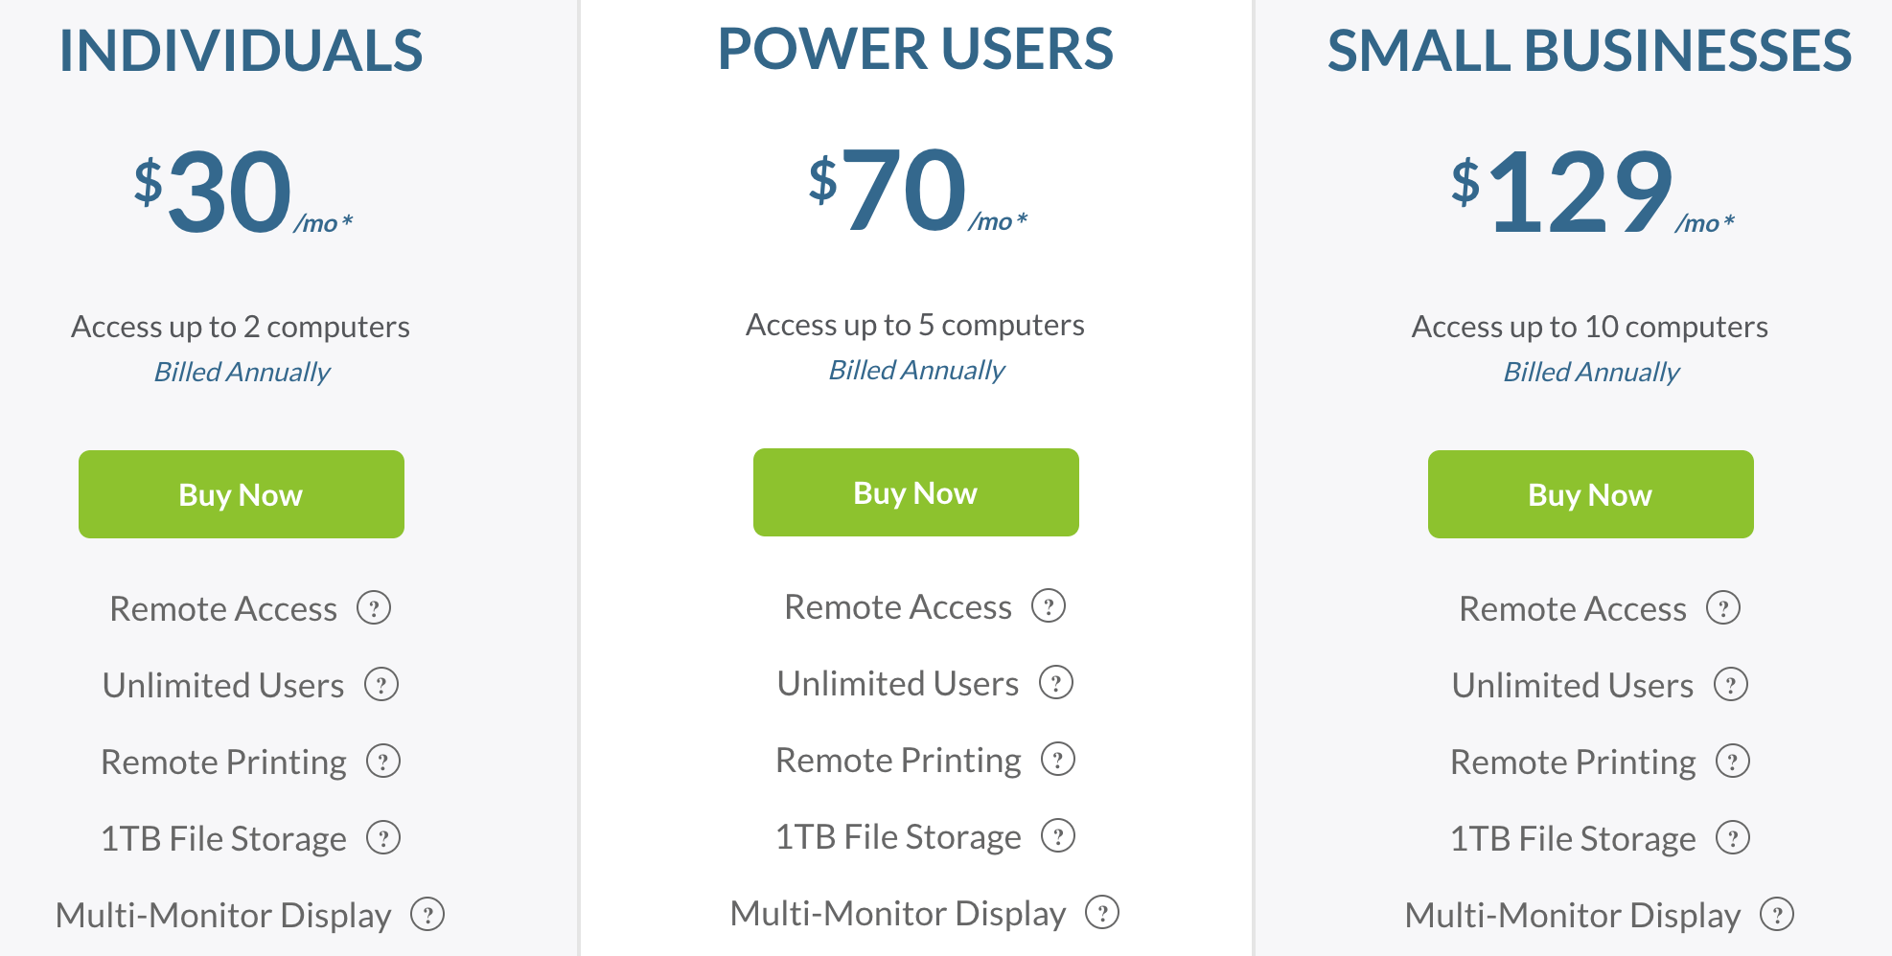View Small Businesses Remote Access help icon
Screen dimensions: 1892x956
[1723, 608]
